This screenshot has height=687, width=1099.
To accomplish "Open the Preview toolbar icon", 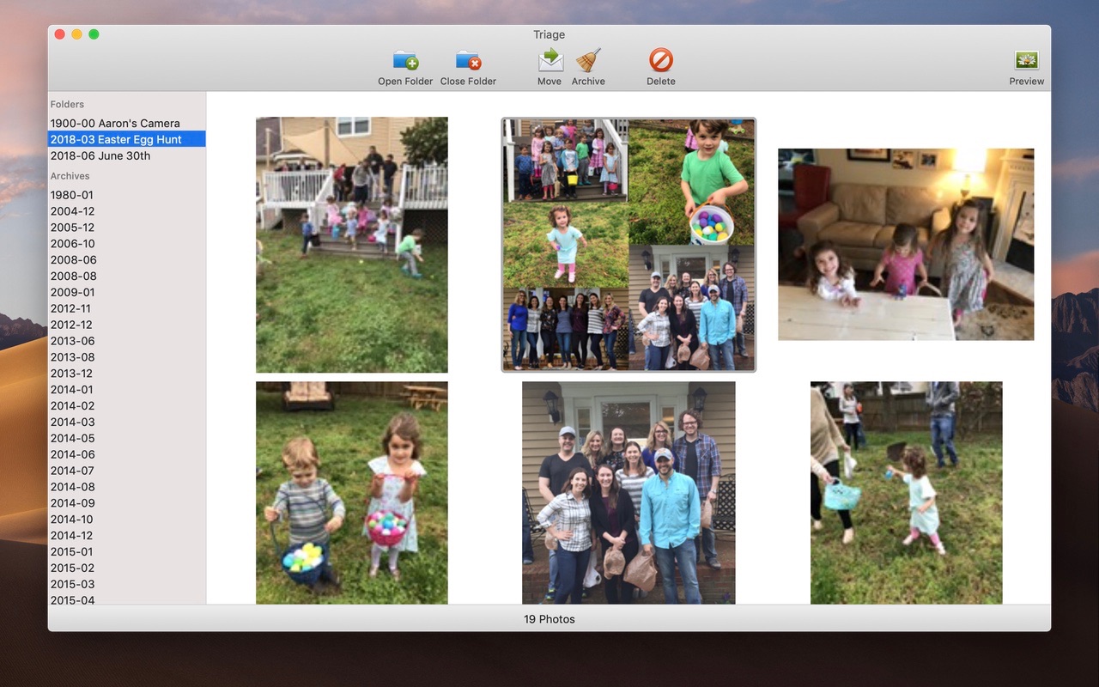I will tap(1027, 60).
